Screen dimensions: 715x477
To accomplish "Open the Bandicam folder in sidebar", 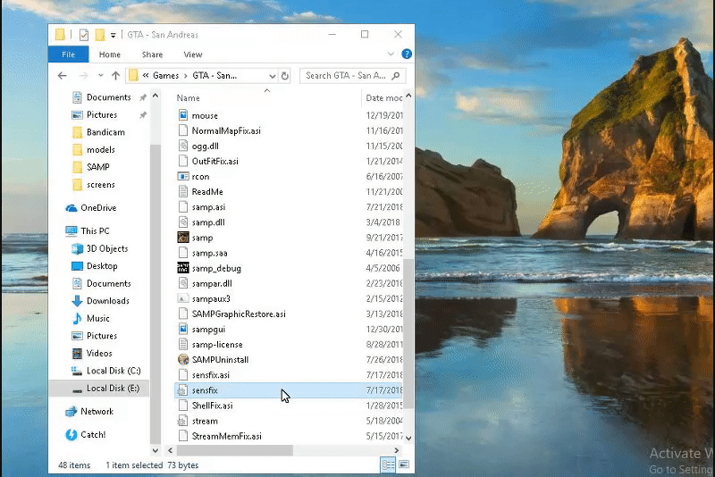I will click(x=105, y=132).
